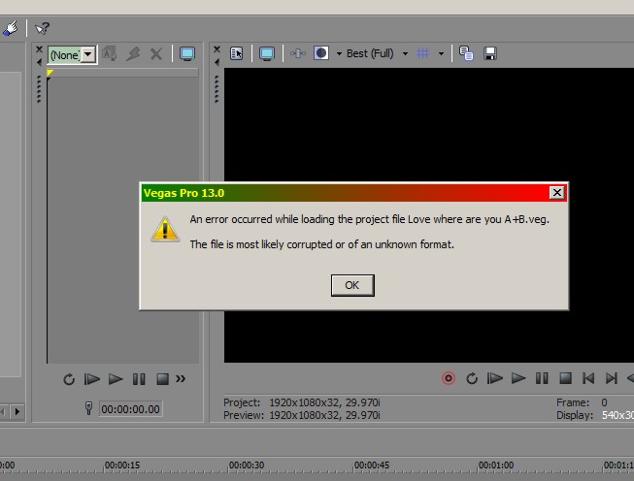This screenshot has height=481, width=634.
Task: Click the scroll right arrow at left panel
Action: click(x=17, y=411)
